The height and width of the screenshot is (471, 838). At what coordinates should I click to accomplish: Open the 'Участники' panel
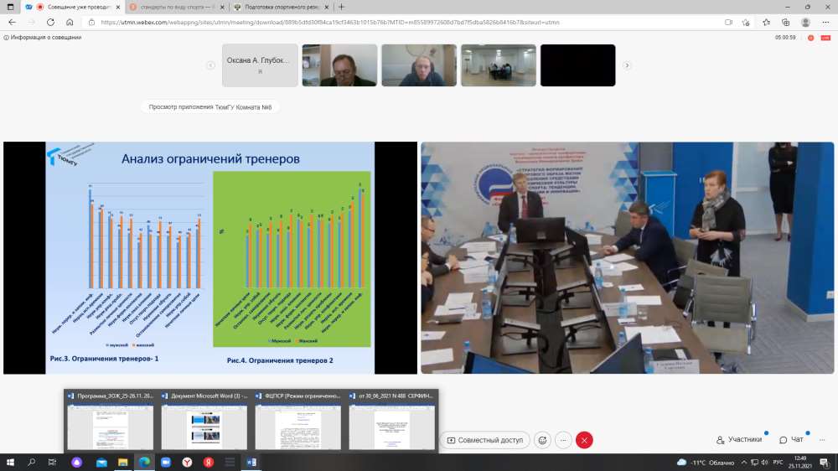click(x=739, y=439)
